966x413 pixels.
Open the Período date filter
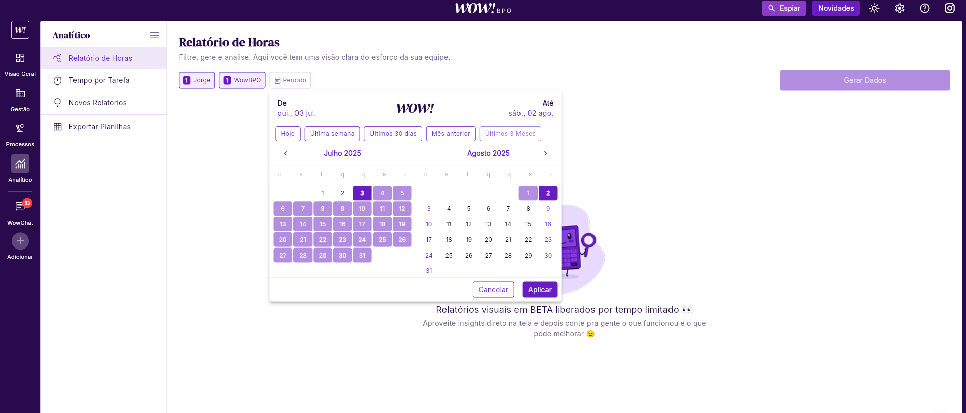click(290, 80)
